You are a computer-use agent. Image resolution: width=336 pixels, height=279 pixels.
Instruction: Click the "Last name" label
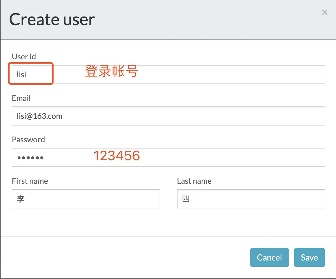point(194,181)
